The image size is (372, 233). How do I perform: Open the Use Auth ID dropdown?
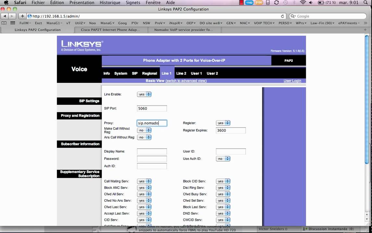223,159
